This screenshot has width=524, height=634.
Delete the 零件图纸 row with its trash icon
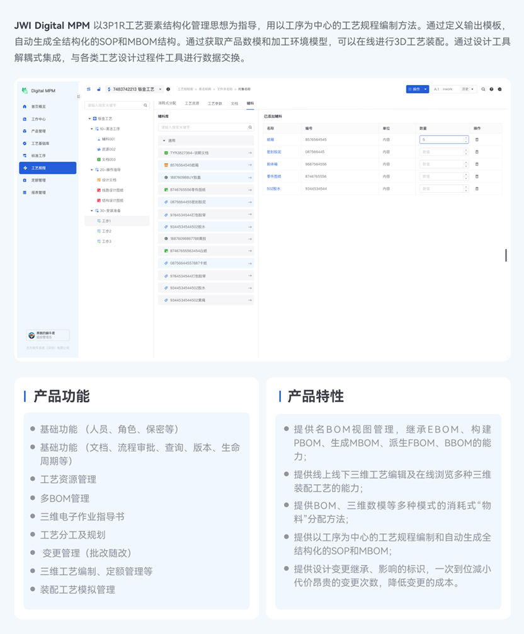coord(477,176)
